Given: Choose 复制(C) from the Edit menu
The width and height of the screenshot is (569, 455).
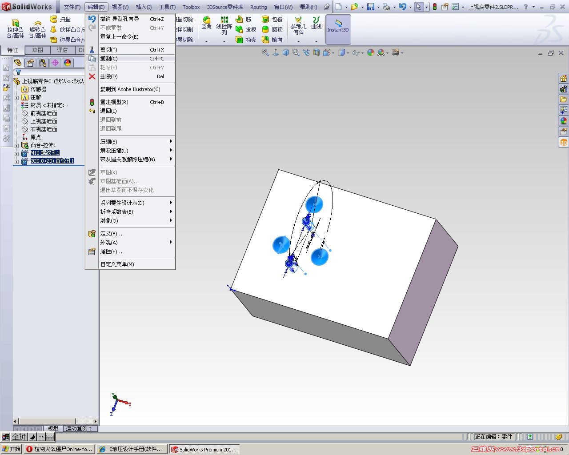Looking at the screenshot, I should (131, 59).
